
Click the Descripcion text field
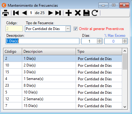click(42, 41)
